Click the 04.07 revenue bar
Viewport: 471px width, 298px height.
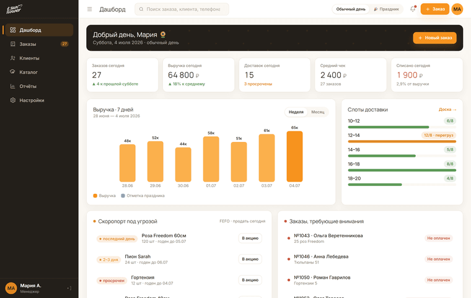coord(294,157)
